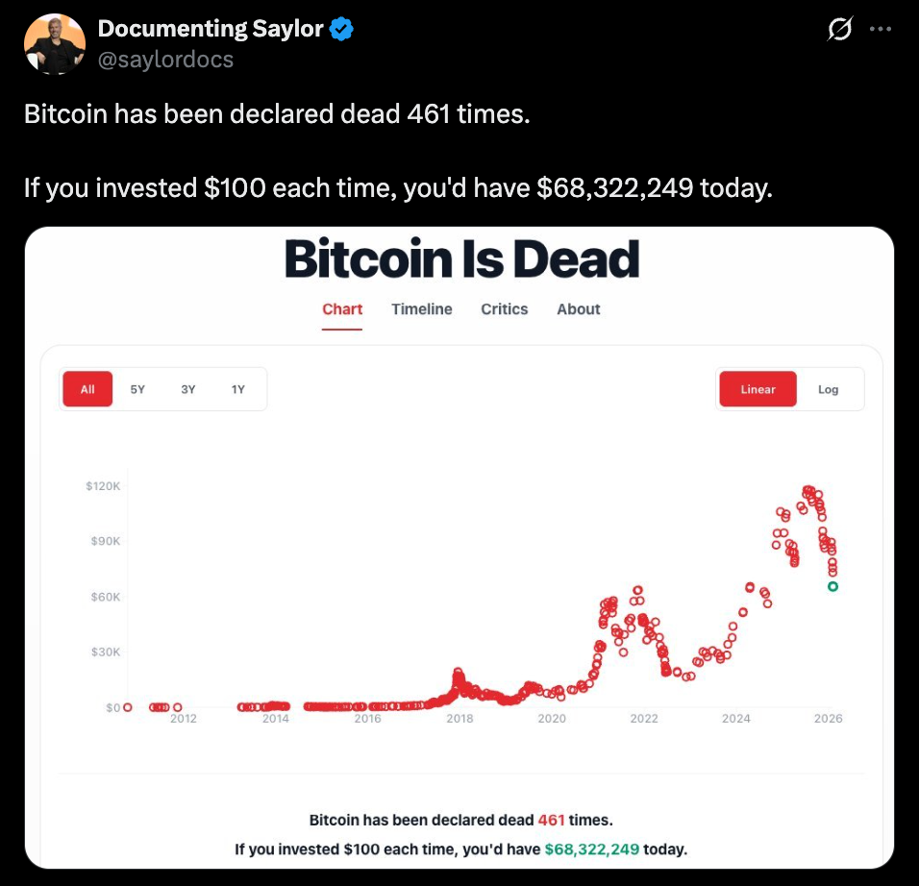Click the red 461 count below chart
The width and height of the screenshot is (919, 886).
pos(551,821)
